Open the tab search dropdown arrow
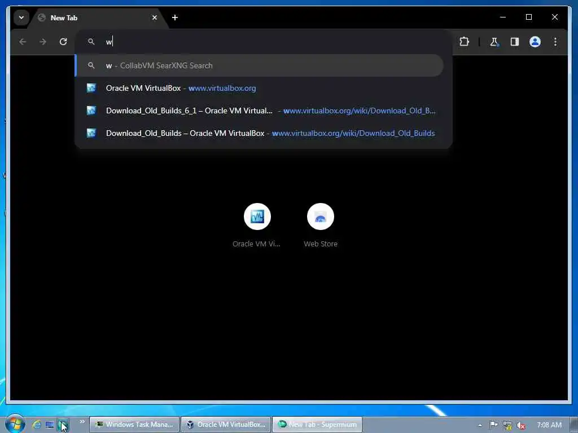 point(21,17)
